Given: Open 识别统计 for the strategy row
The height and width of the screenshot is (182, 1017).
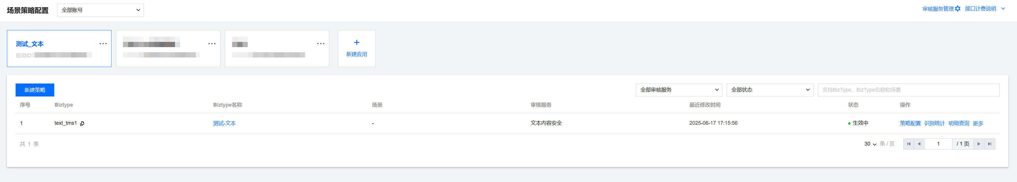Looking at the screenshot, I should (x=934, y=123).
